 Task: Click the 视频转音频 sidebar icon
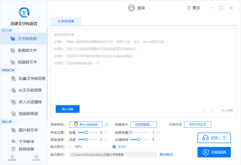(13, 114)
